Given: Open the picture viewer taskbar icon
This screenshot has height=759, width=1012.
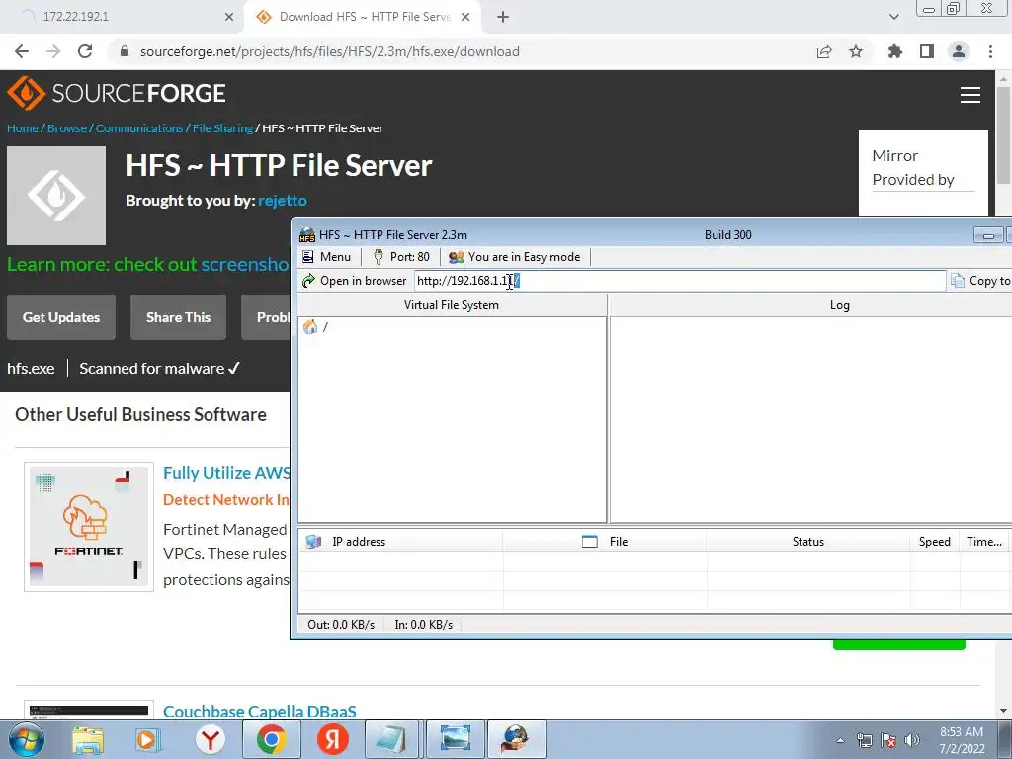Looking at the screenshot, I should pos(455,739).
